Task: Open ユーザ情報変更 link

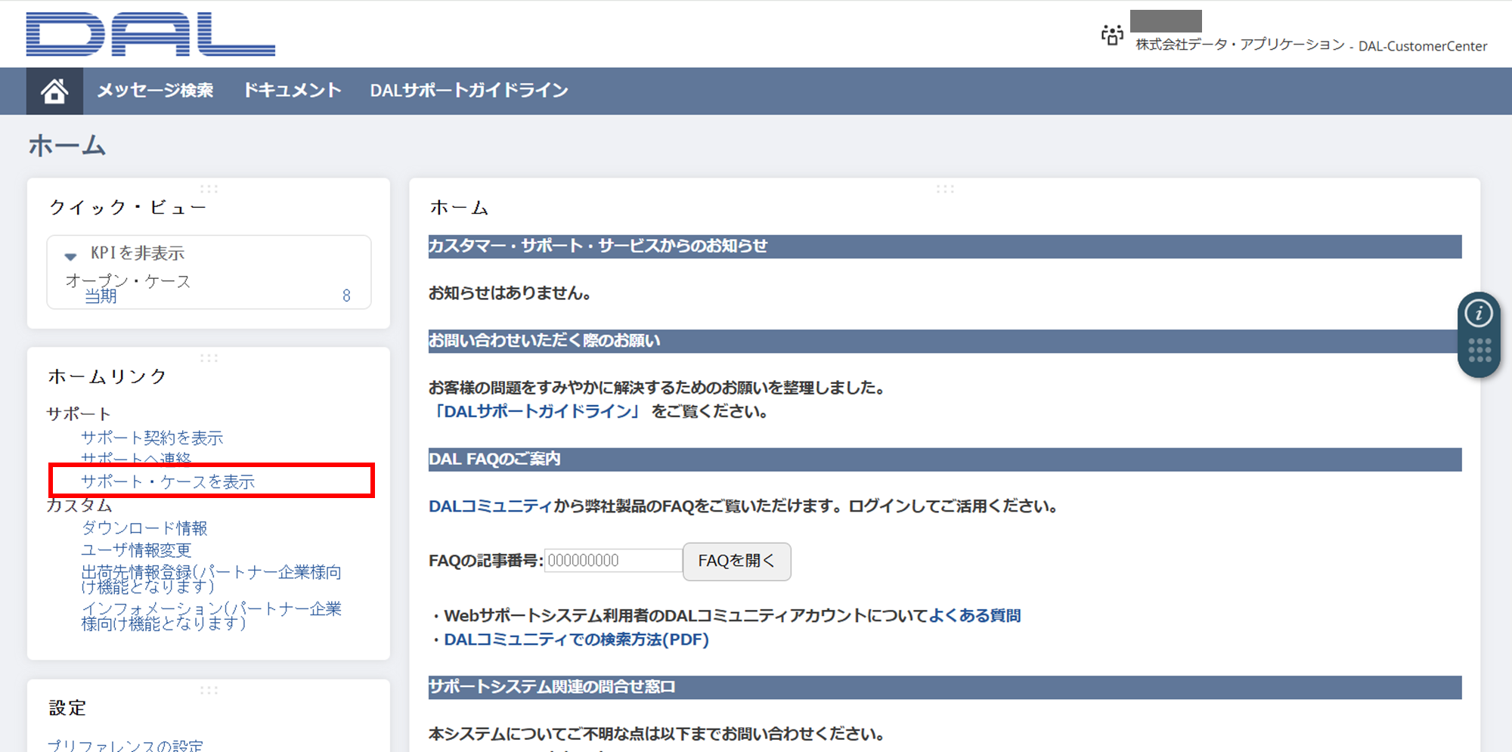Action: (x=136, y=549)
